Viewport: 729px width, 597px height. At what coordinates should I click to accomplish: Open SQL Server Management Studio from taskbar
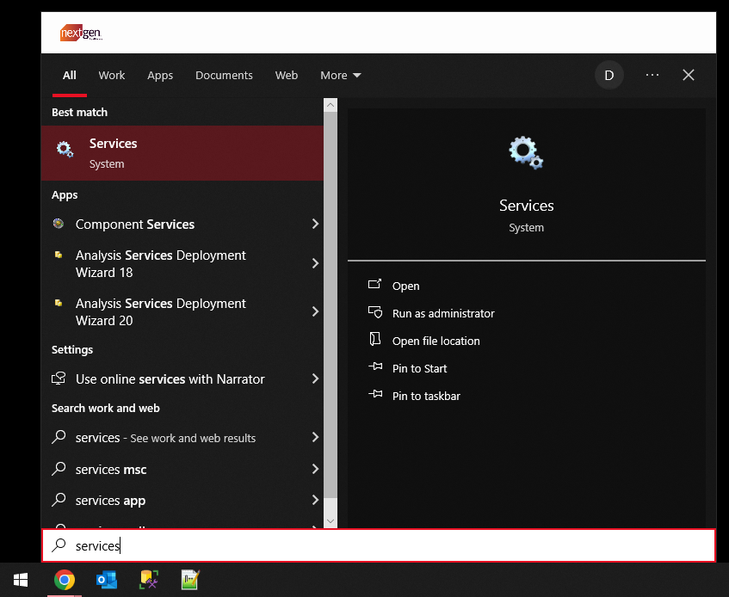point(149,580)
